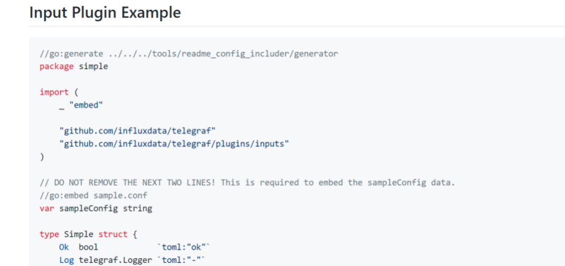565x266 pixels.
Task: Click the import keyword
Action: pyautogui.click(x=54, y=92)
